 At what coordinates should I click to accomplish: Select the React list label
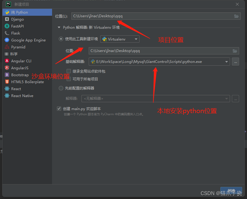16,89
